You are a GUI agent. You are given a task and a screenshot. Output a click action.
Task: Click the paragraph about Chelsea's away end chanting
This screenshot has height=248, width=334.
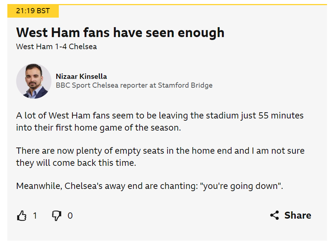coord(150,186)
